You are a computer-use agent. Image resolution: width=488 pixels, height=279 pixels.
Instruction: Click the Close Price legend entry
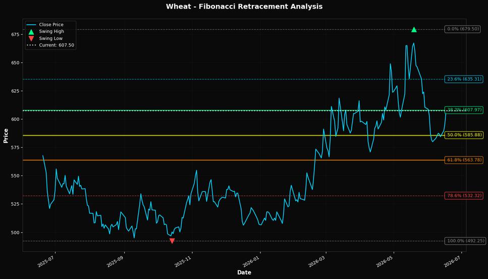pos(45,25)
